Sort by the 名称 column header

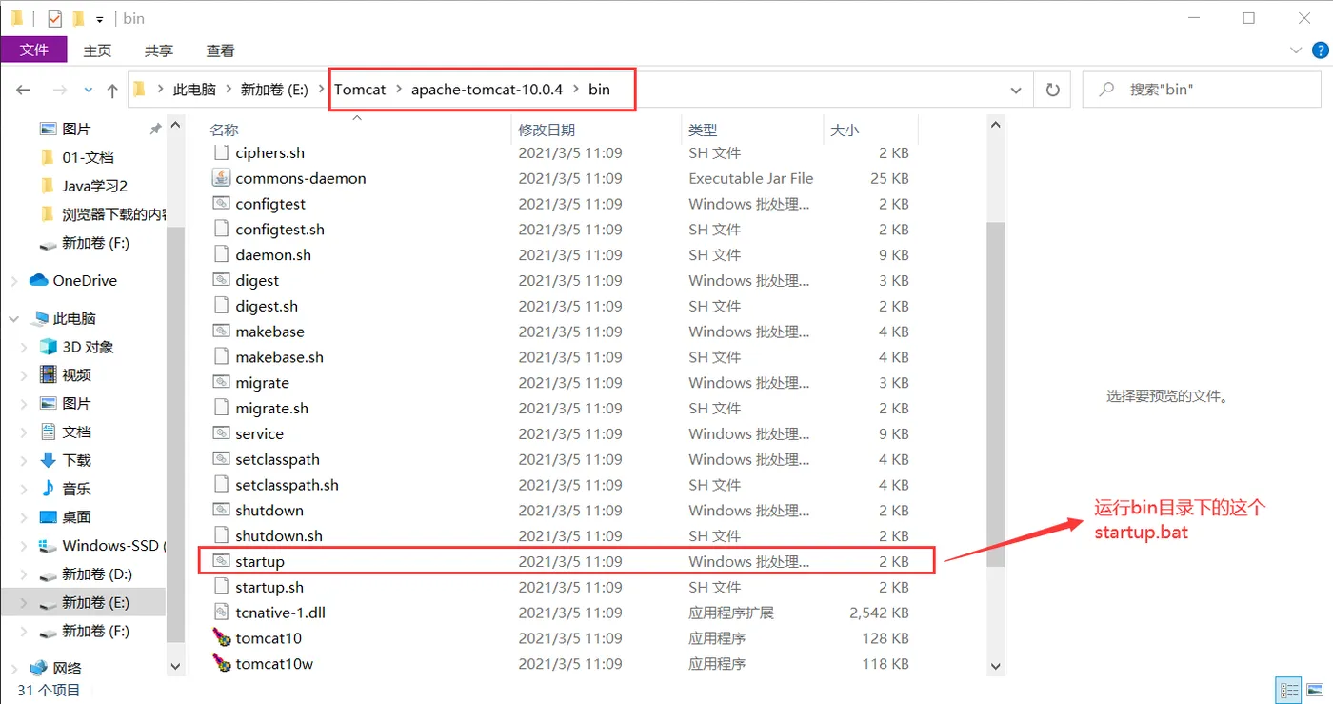tap(224, 130)
